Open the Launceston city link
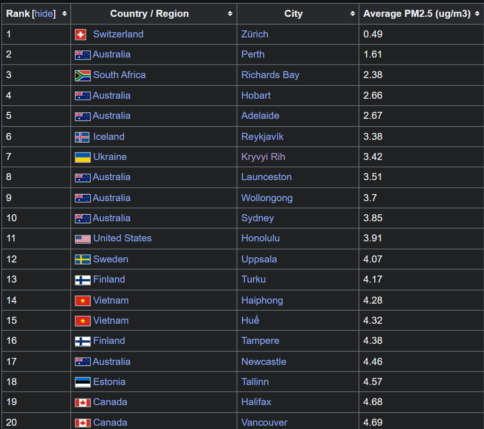484x429 pixels. [x=266, y=177]
